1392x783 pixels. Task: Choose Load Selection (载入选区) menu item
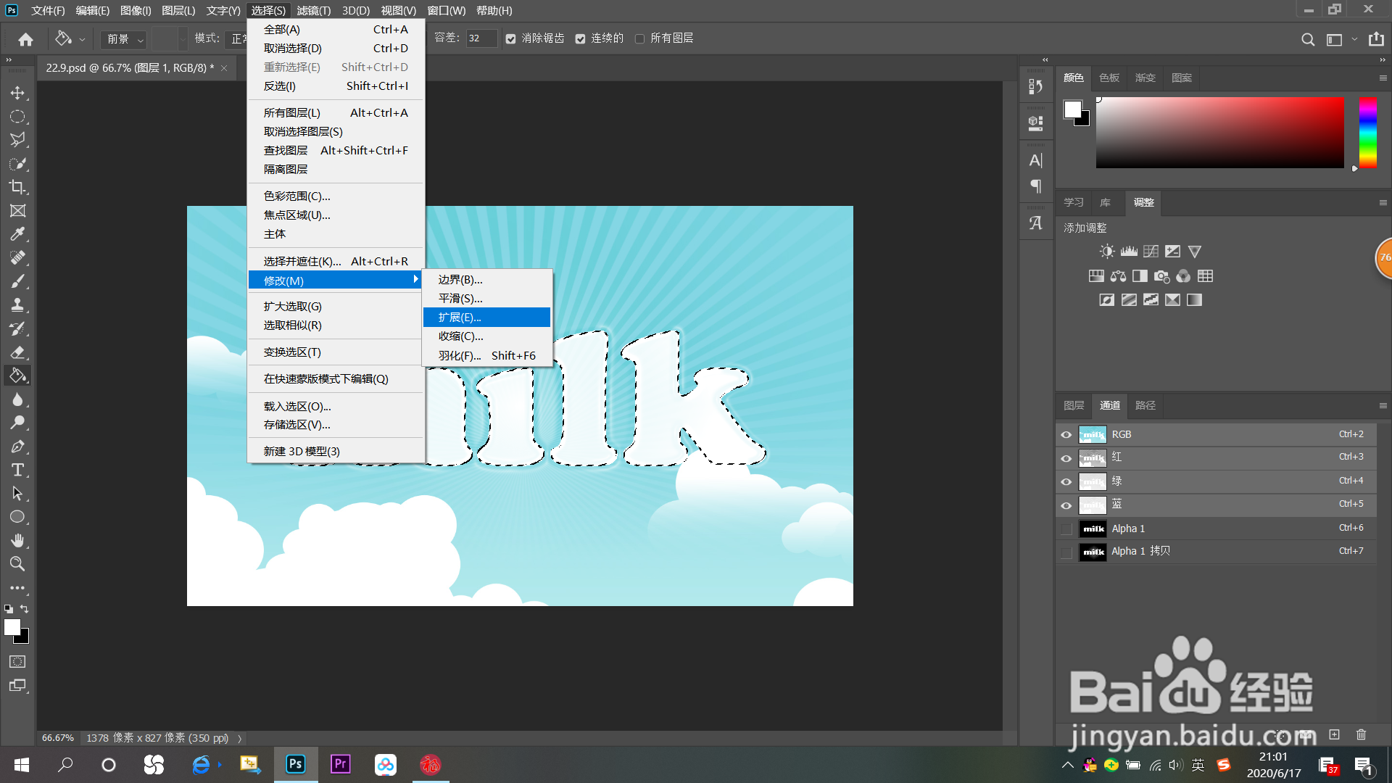[336, 407]
